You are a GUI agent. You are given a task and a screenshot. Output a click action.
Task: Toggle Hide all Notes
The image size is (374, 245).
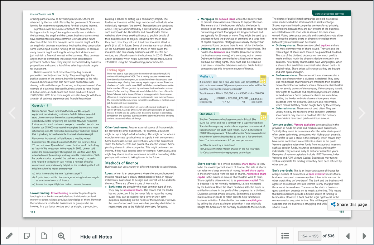coord(97,236)
